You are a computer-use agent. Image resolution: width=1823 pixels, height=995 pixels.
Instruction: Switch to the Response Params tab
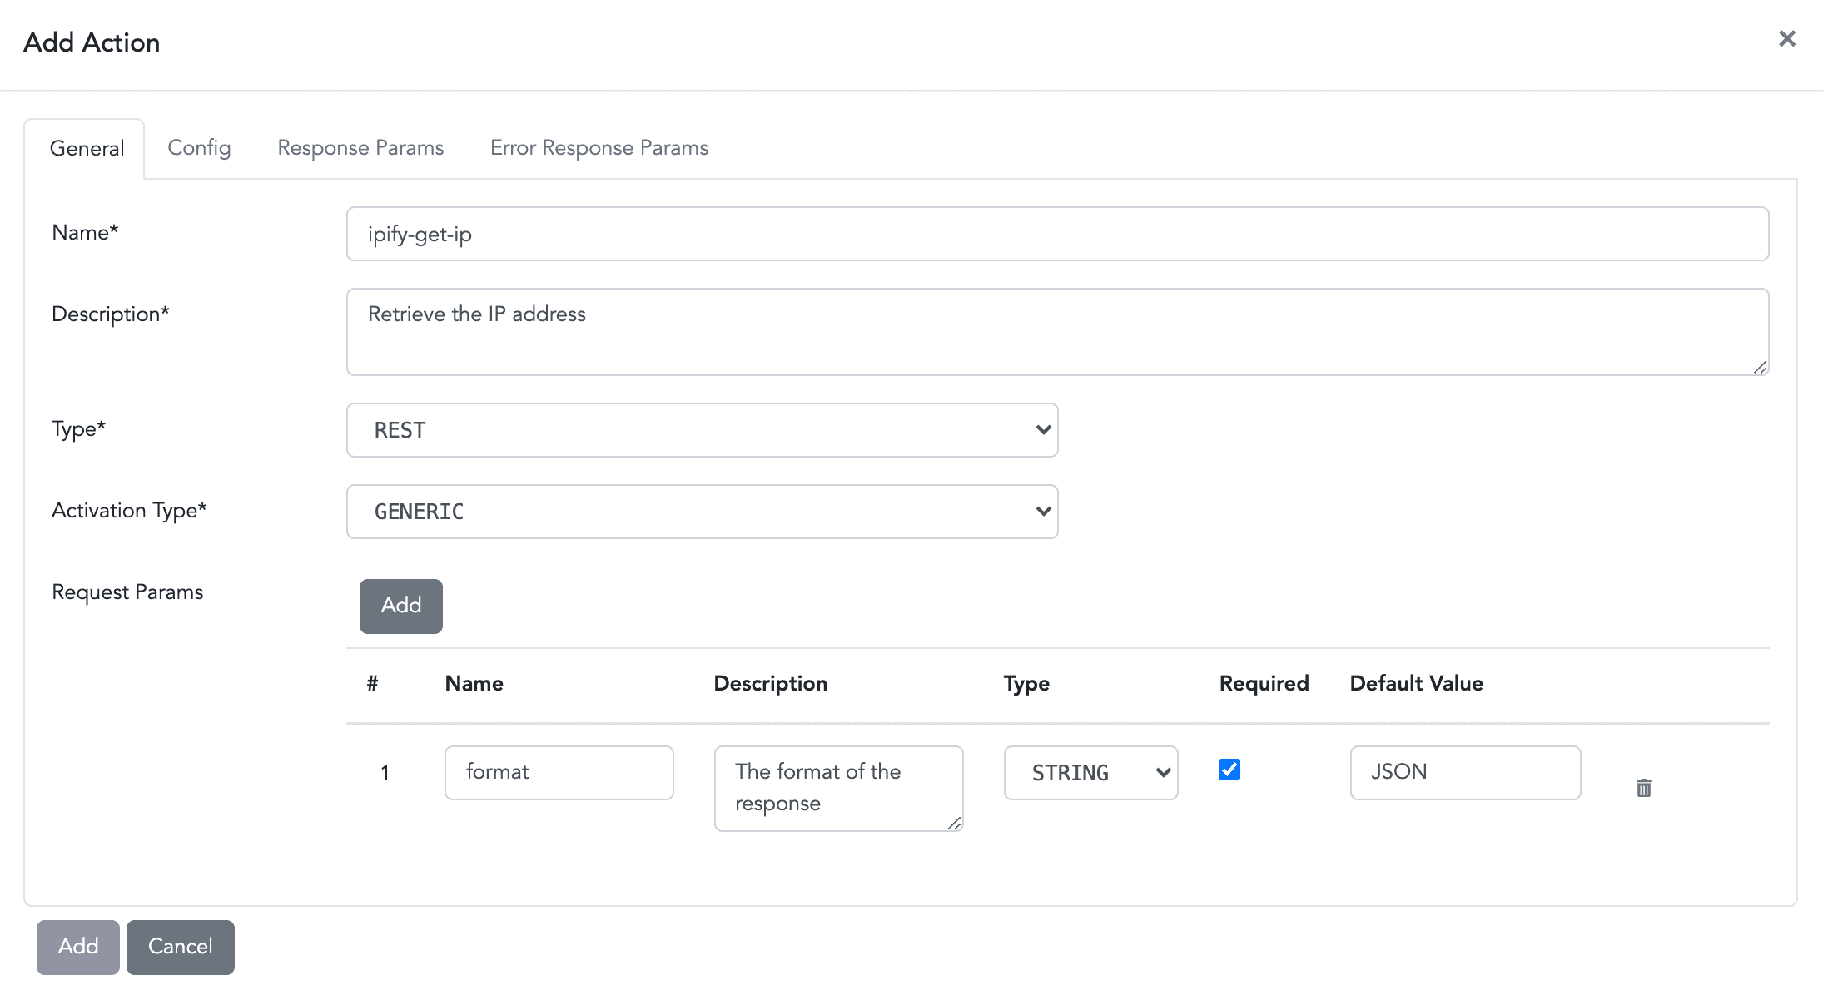(x=360, y=147)
